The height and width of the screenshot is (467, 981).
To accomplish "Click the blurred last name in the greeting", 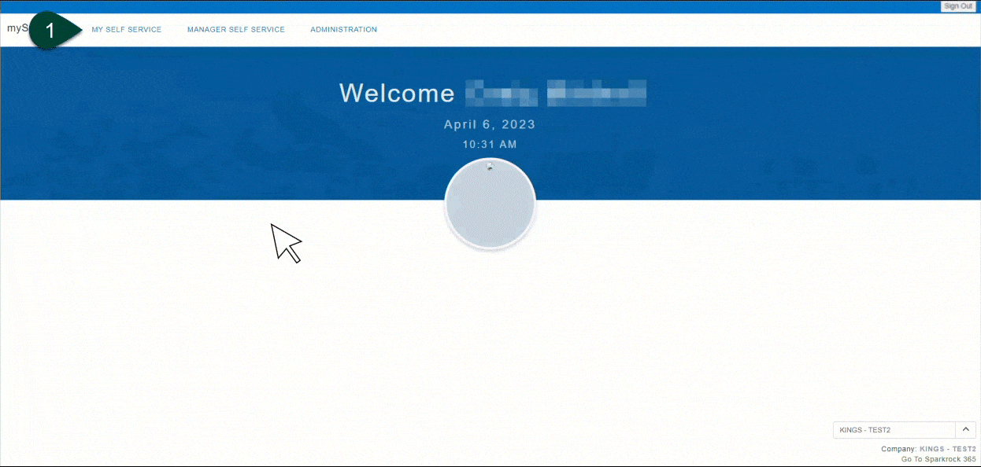I will (596, 94).
